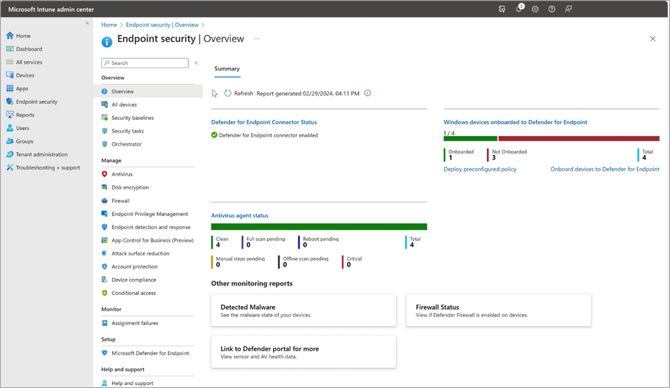Click the Disk encryption icon
Image resolution: width=670 pixels, height=388 pixels.
point(105,188)
